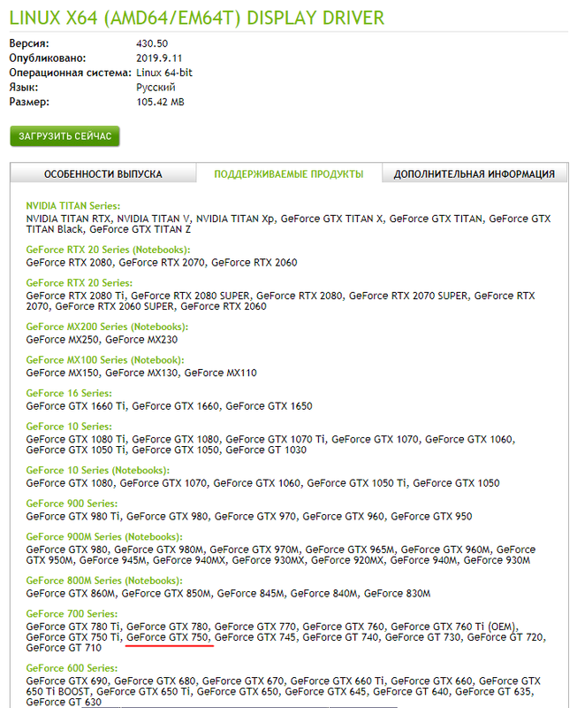Click GeForce MX250 in the MX200 list
Viewport: 577px width, 708px height.
coord(62,340)
